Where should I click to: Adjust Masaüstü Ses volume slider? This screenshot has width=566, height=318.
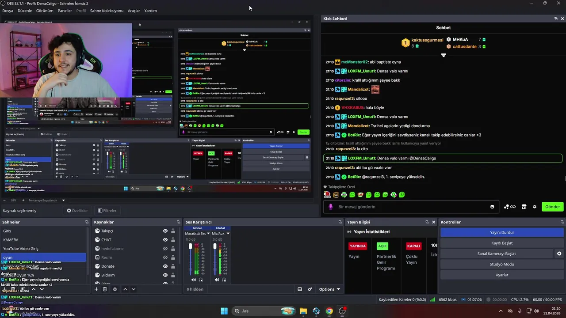click(191, 258)
